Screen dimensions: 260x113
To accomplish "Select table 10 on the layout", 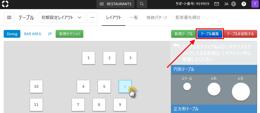I will (36, 86).
